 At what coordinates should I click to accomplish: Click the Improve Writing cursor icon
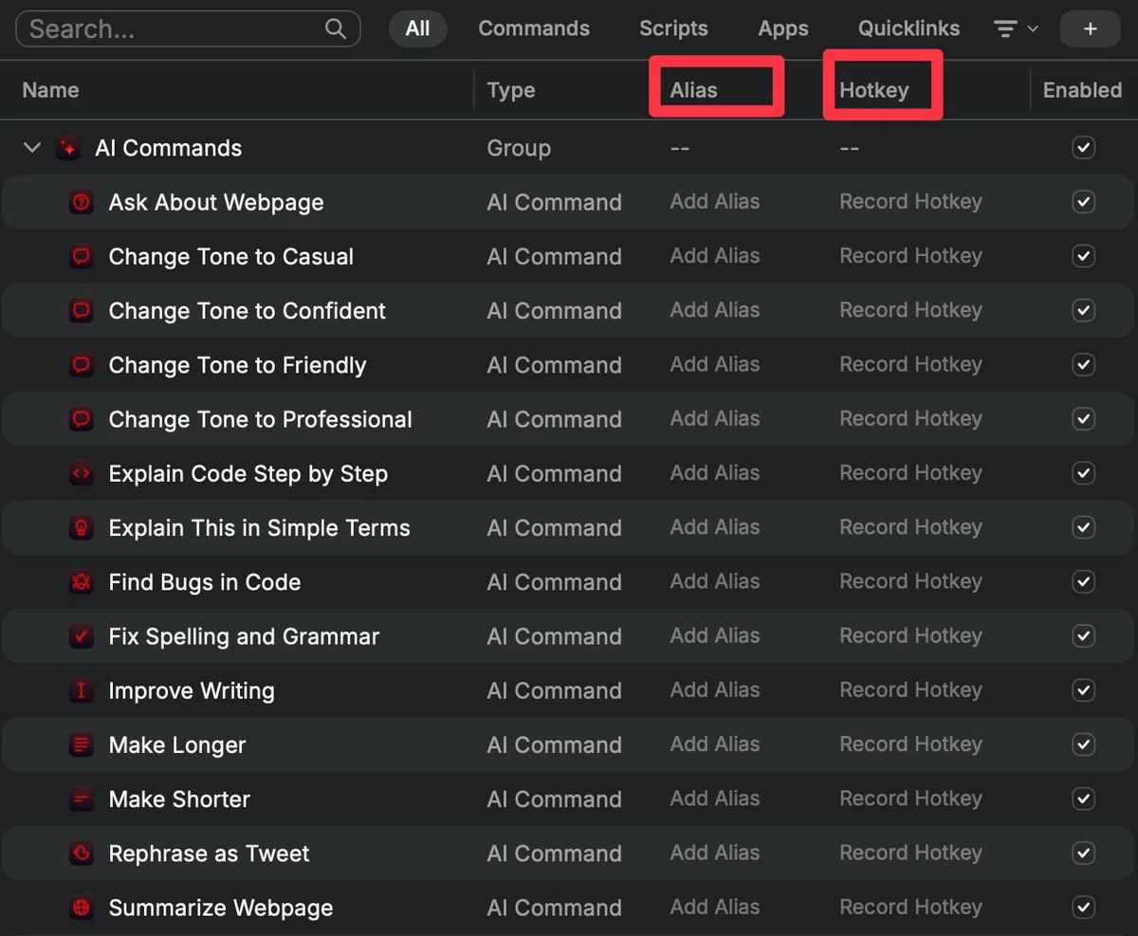point(83,690)
